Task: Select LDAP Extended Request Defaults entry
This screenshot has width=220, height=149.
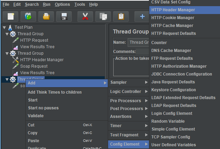Action: pyautogui.click(x=185, y=98)
